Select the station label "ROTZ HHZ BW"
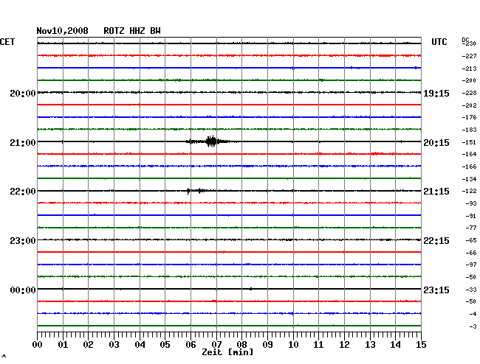 tap(132, 31)
